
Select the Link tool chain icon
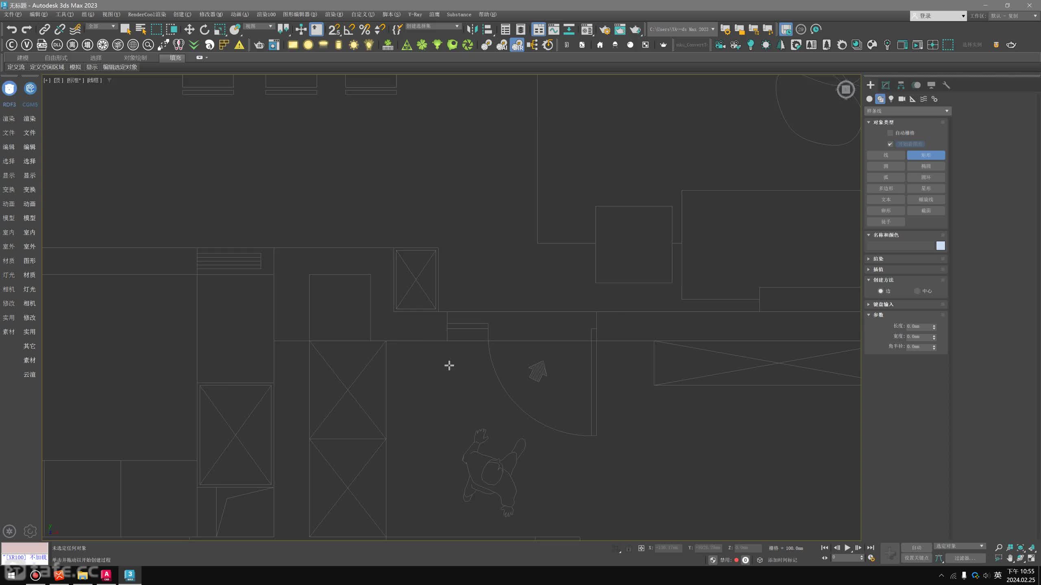click(x=44, y=29)
